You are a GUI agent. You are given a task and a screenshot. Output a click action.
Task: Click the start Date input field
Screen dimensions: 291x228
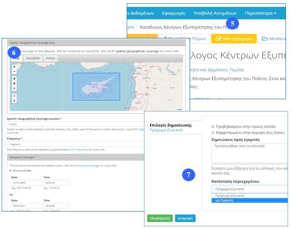[24, 183]
